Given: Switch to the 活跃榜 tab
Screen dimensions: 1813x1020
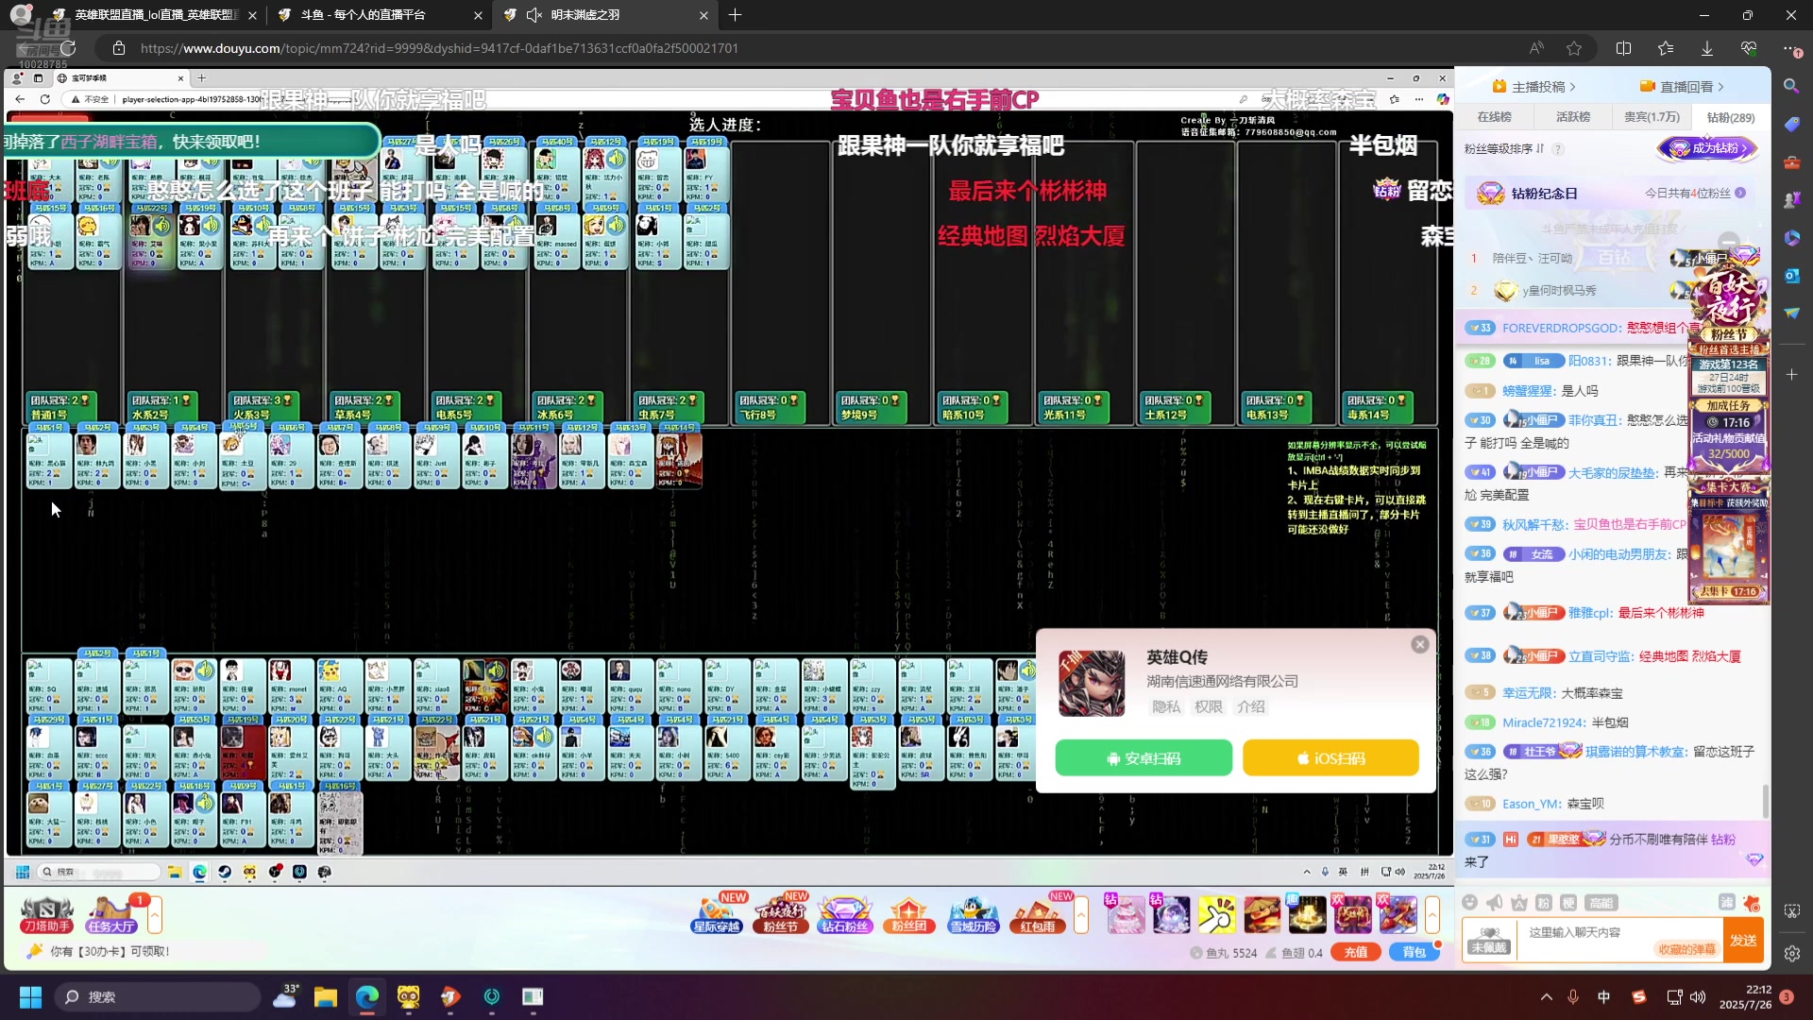Looking at the screenshot, I should tap(1572, 117).
